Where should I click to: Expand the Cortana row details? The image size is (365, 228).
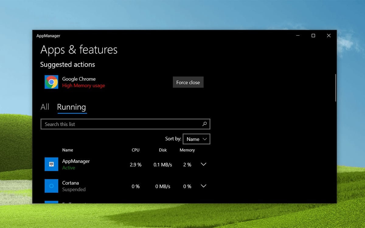(x=204, y=186)
